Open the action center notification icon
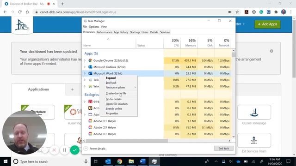Screen dimensions: 296x166 point(288,161)
